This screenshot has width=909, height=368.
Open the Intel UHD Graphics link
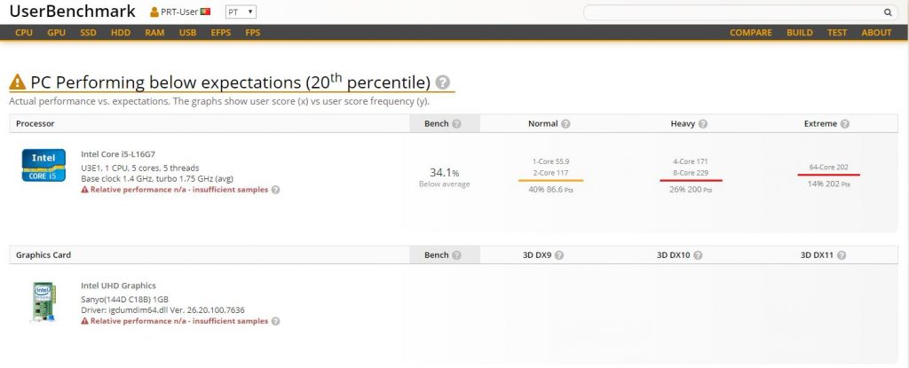coord(118,286)
